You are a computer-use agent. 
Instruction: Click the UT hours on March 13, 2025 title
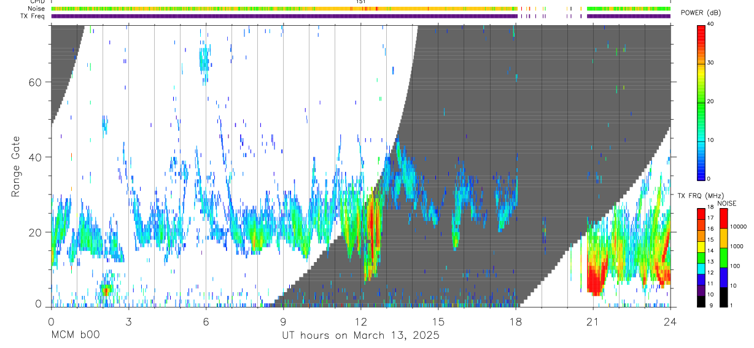pos(360,336)
